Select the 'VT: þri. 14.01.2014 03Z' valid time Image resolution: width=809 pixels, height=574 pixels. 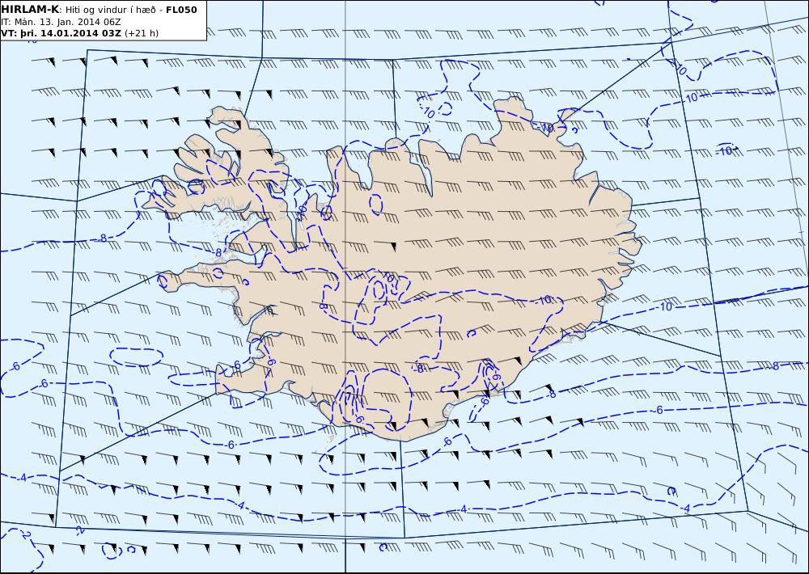pyautogui.click(x=61, y=33)
